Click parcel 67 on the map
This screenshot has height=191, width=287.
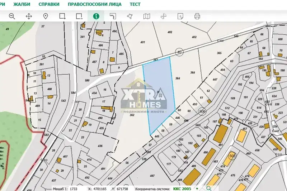[249, 53]
